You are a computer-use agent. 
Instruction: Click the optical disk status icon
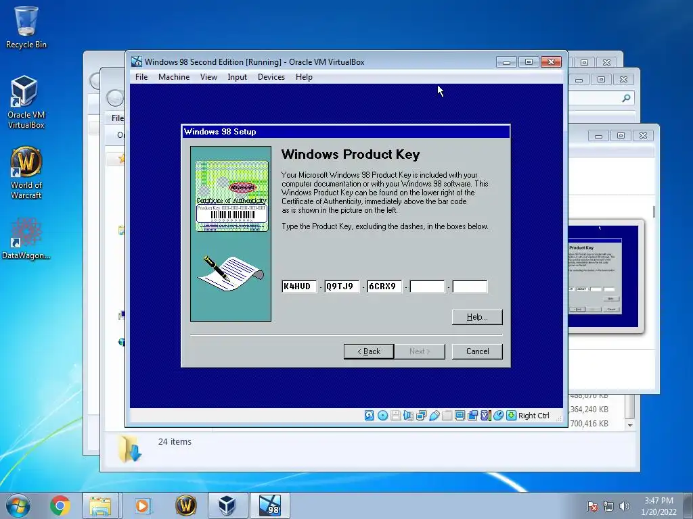click(x=383, y=416)
